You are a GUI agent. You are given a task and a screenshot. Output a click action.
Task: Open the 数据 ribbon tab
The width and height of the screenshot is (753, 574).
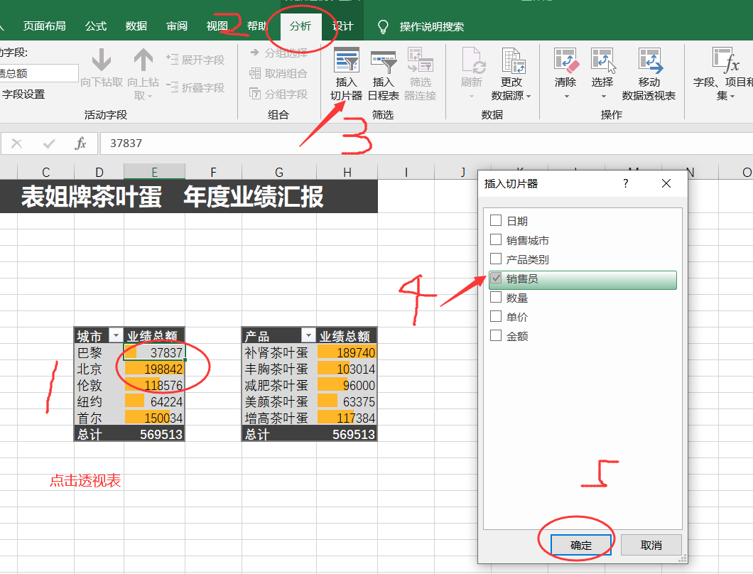click(x=135, y=25)
